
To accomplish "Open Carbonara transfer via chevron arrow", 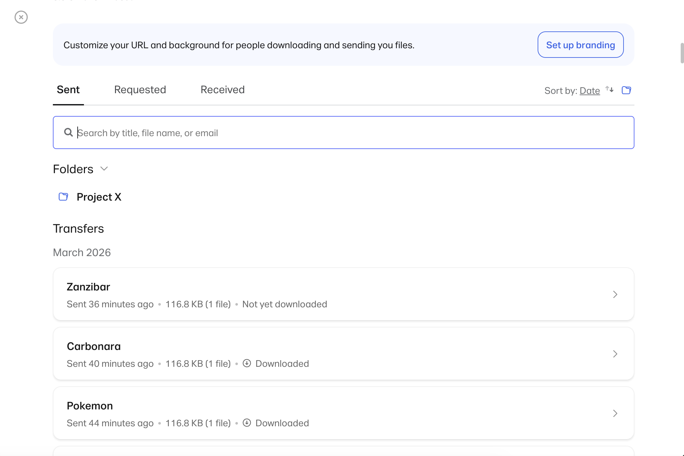I will [615, 354].
